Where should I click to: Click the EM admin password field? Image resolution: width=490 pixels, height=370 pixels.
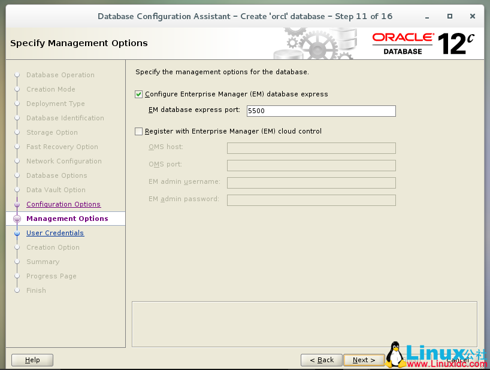[x=311, y=200]
